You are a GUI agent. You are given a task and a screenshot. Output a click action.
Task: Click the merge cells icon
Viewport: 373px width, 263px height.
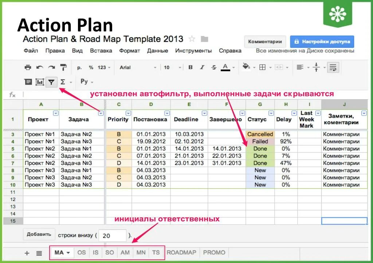point(279,67)
